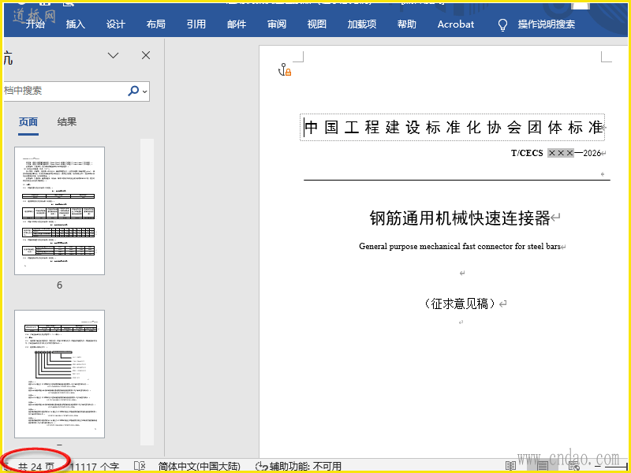Open the 审阅 ribbon tab
631x473 pixels.
pyautogui.click(x=277, y=24)
